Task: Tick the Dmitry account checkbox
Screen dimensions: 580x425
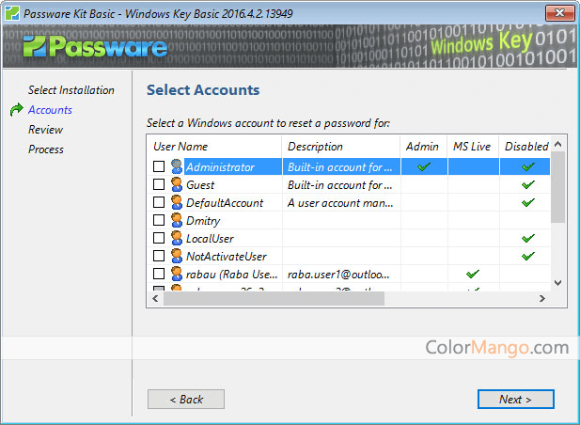Action: pos(159,220)
